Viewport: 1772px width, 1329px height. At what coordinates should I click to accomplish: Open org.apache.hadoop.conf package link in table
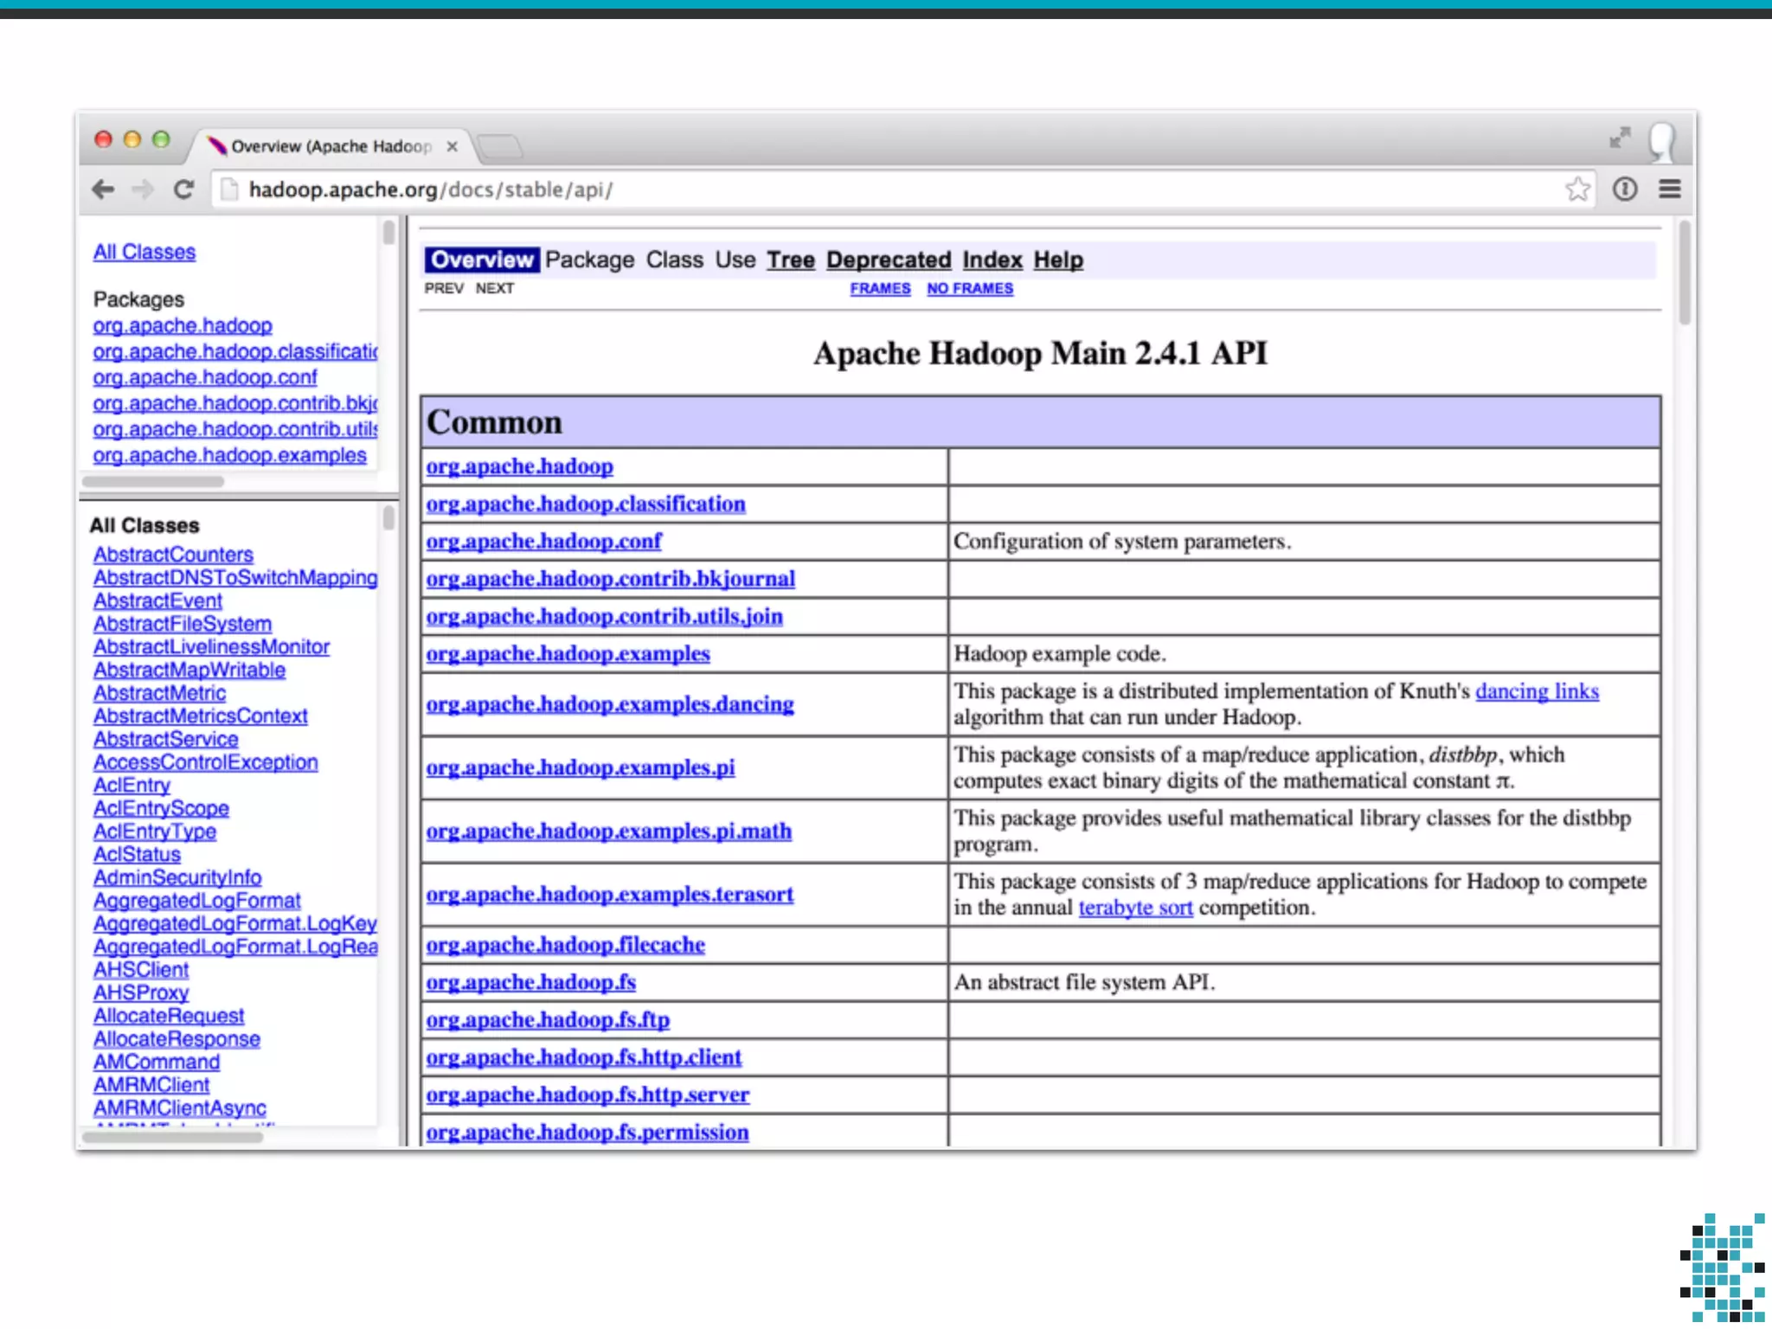(543, 542)
